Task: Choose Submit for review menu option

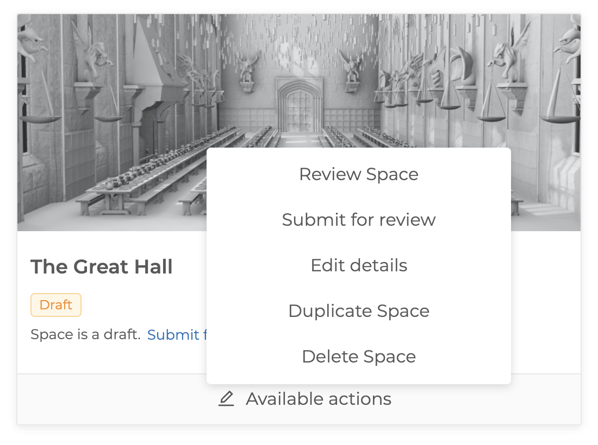Action: coord(358,220)
